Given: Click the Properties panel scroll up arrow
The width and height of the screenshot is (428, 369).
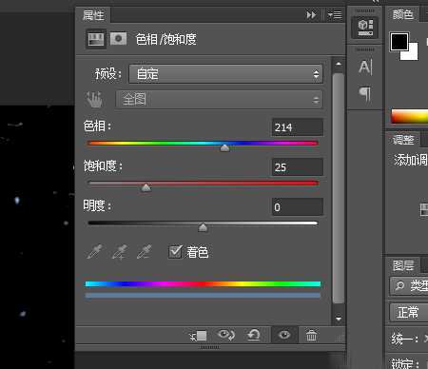Looking at the screenshot, I should tap(339, 64).
